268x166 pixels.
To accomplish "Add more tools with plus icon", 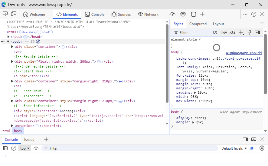I will [202, 14].
